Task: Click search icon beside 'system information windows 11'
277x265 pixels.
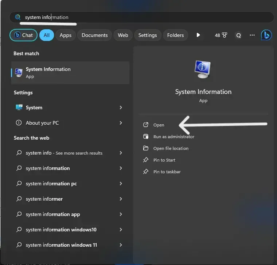Action: 19,245
